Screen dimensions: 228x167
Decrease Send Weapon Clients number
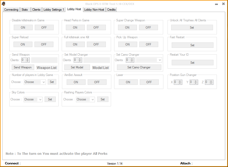click(x=28, y=61)
